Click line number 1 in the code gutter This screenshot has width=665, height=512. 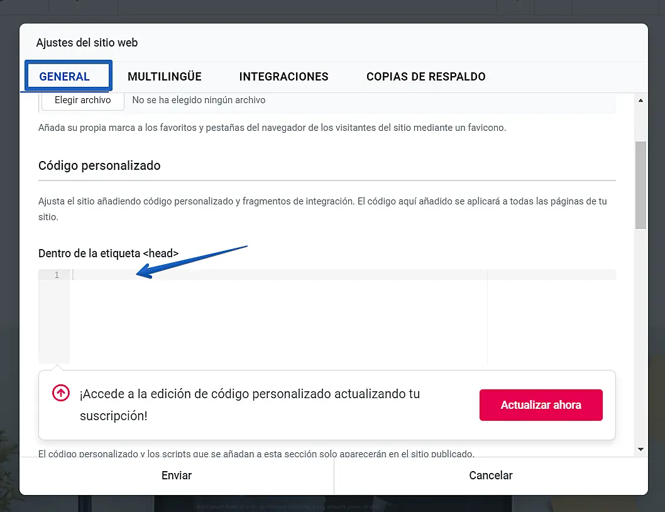tap(57, 275)
